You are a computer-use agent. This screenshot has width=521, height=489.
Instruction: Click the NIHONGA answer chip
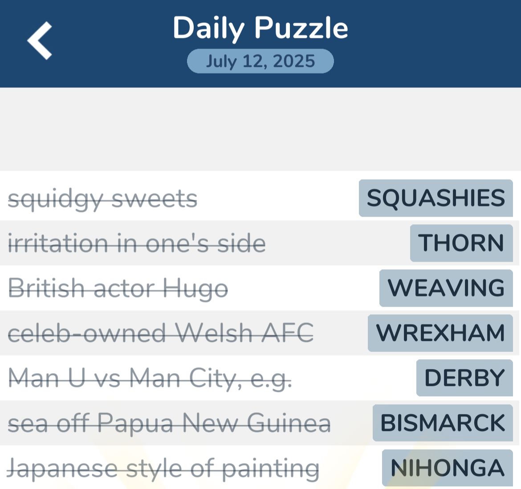[x=447, y=468]
